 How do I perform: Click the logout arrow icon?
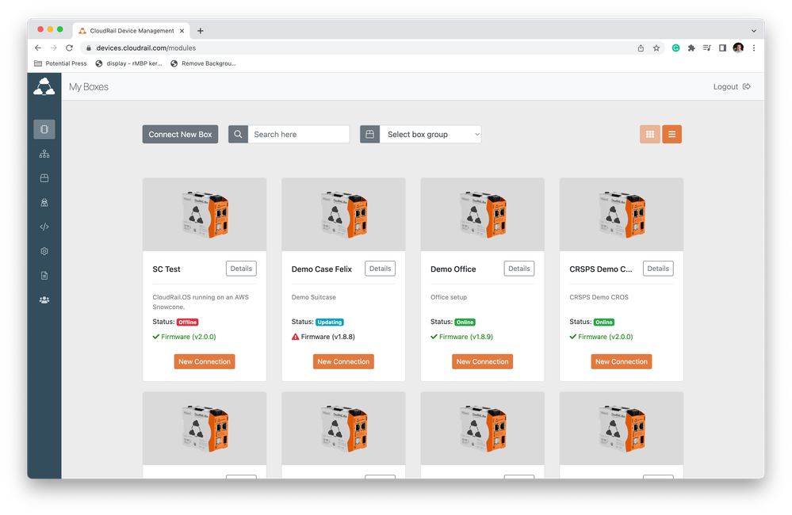(747, 87)
